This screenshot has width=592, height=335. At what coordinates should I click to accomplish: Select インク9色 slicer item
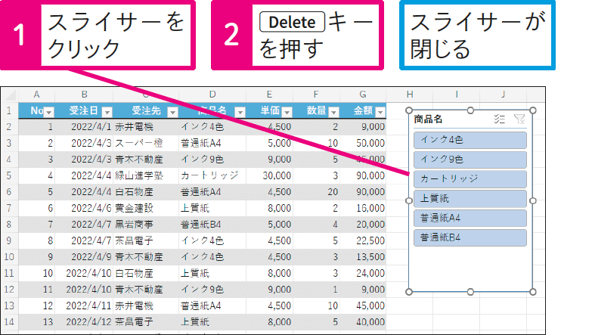click(470, 159)
